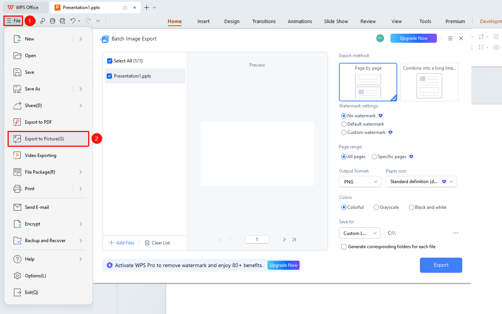Viewport: 502px width, 314px height.
Task: Jump to first preview page
Action: 220,239
